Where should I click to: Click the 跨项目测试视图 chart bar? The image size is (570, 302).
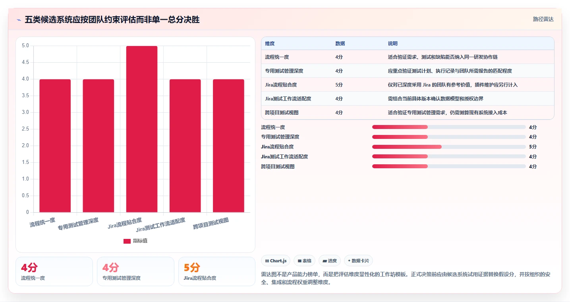coord(228,146)
